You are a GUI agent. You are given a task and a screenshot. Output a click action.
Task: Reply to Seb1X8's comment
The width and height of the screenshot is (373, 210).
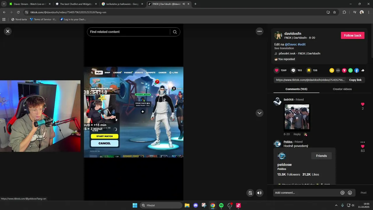[297, 134]
